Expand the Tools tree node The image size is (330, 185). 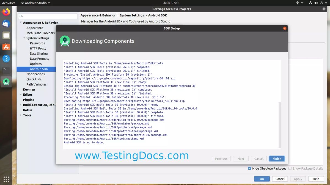click(21, 115)
